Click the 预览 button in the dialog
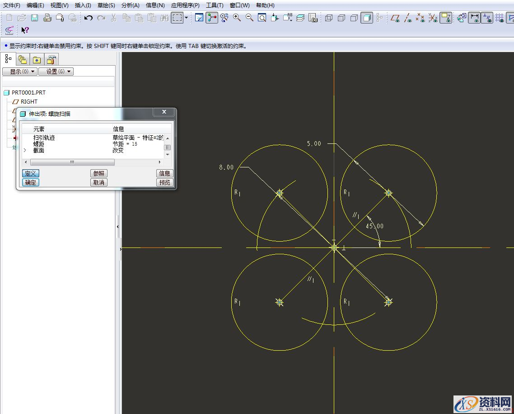This screenshot has height=414, width=514. 164,182
